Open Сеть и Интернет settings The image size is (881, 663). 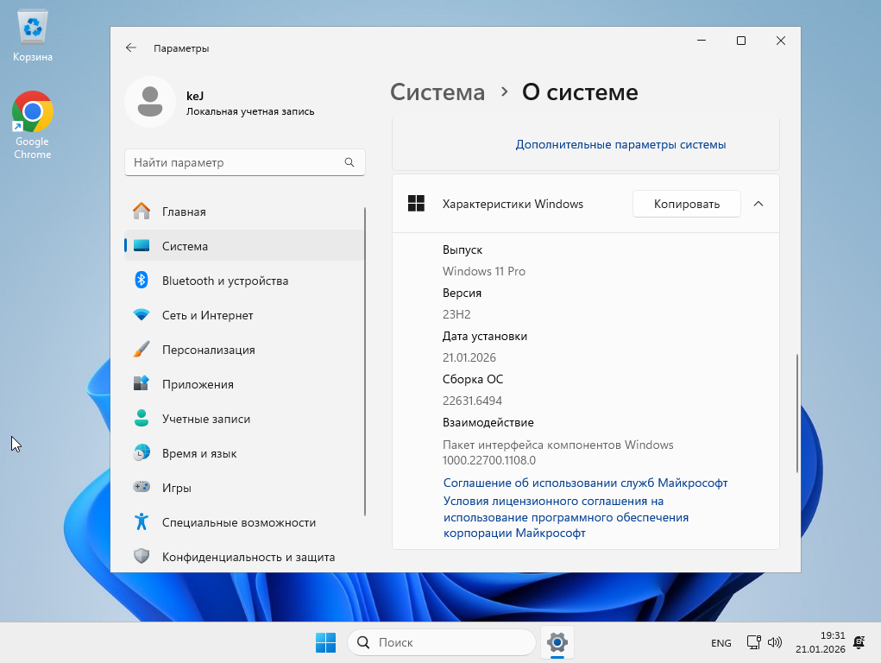(207, 315)
